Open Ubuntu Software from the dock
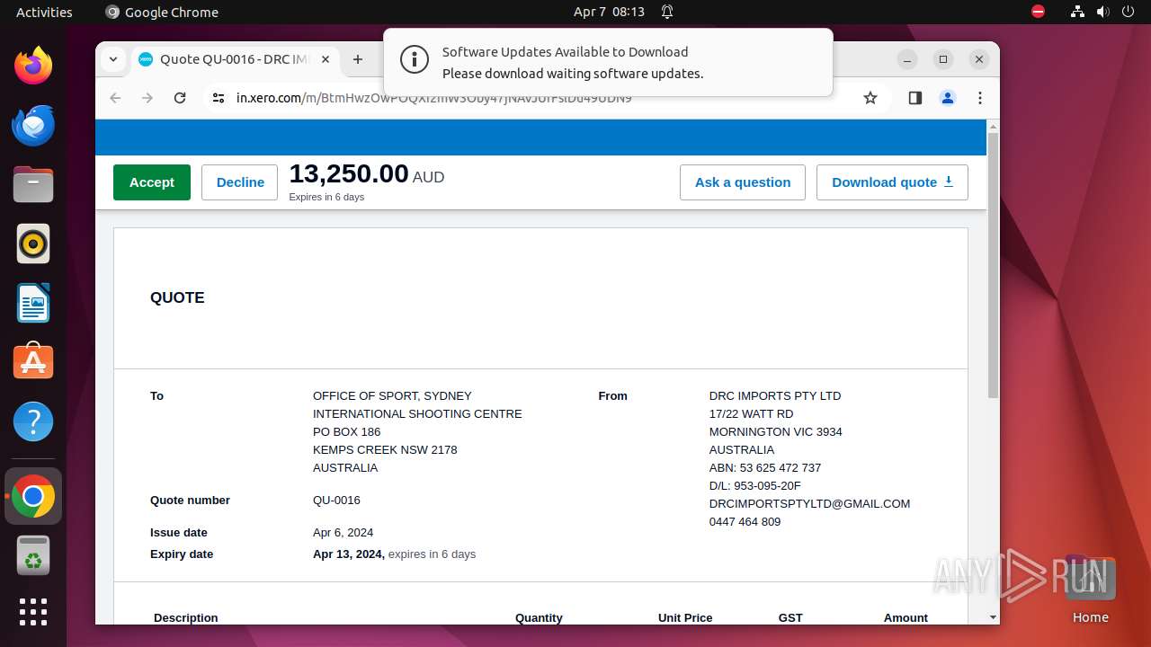The image size is (1151, 647). click(33, 362)
